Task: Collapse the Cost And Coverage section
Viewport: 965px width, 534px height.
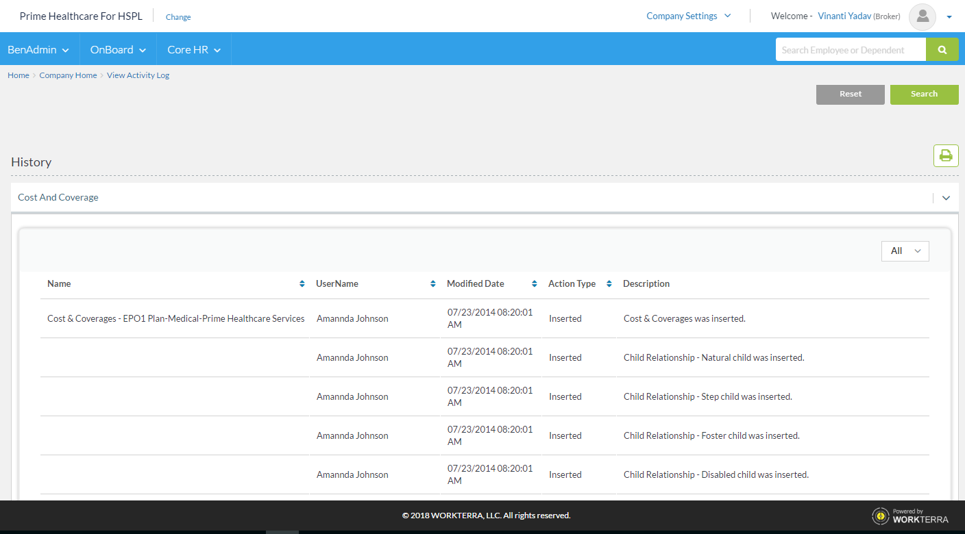Action: [946, 198]
